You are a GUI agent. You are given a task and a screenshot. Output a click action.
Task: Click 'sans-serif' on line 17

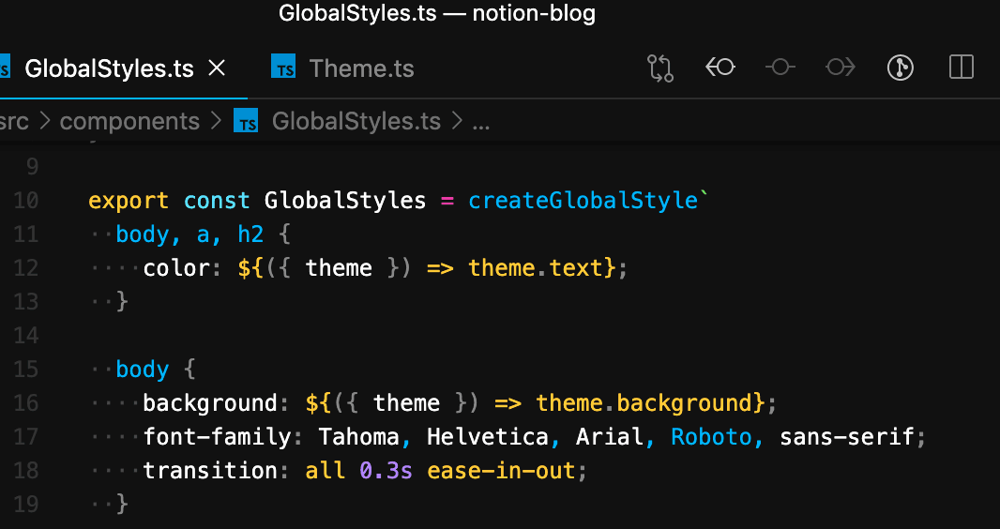[x=847, y=437]
